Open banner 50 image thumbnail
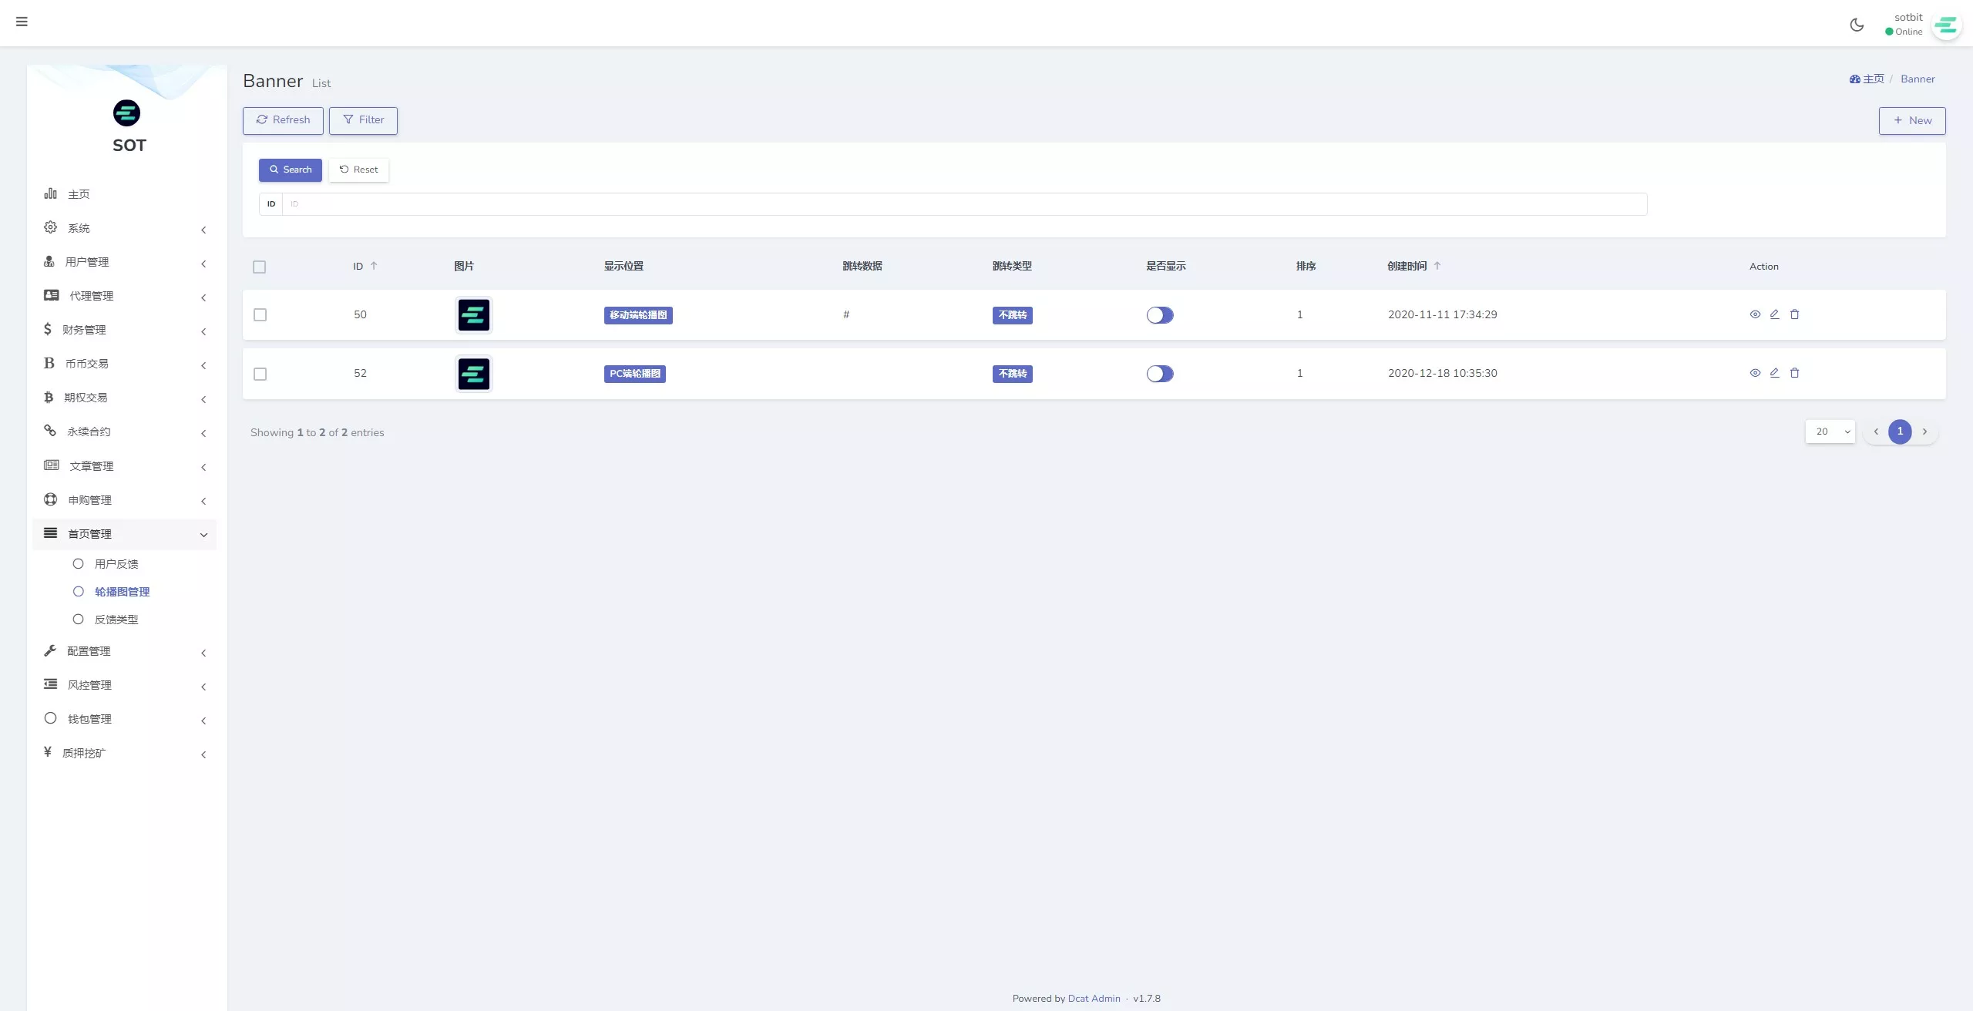The height and width of the screenshot is (1011, 1973). click(x=473, y=315)
